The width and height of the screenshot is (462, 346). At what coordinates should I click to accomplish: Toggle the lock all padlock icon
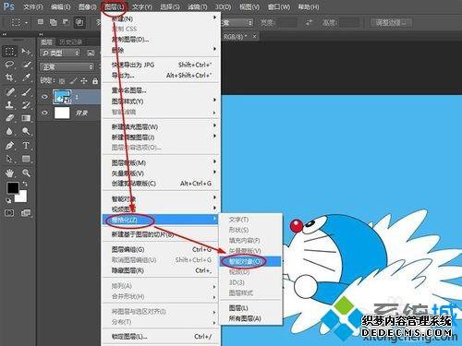coord(95,81)
